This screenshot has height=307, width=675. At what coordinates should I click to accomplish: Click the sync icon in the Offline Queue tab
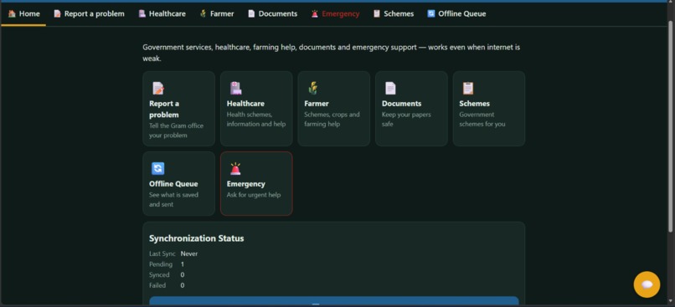click(431, 13)
